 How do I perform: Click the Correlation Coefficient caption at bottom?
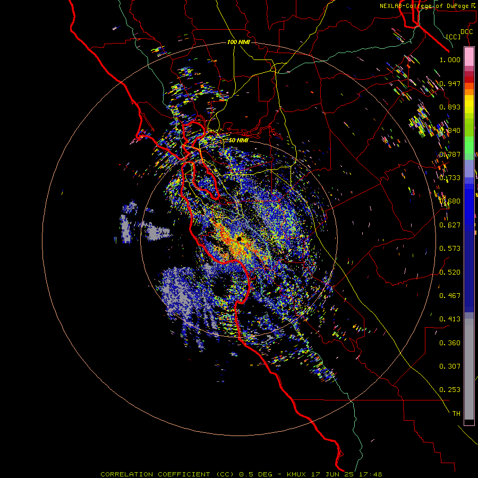point(241,474)
